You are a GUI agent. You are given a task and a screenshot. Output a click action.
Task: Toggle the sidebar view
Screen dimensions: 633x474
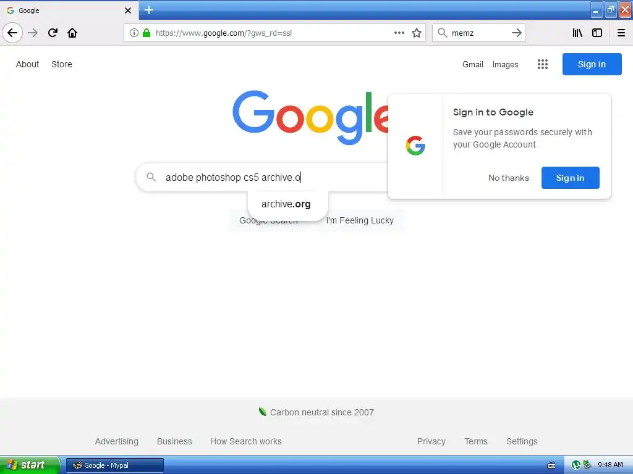(x=597, y=33)
